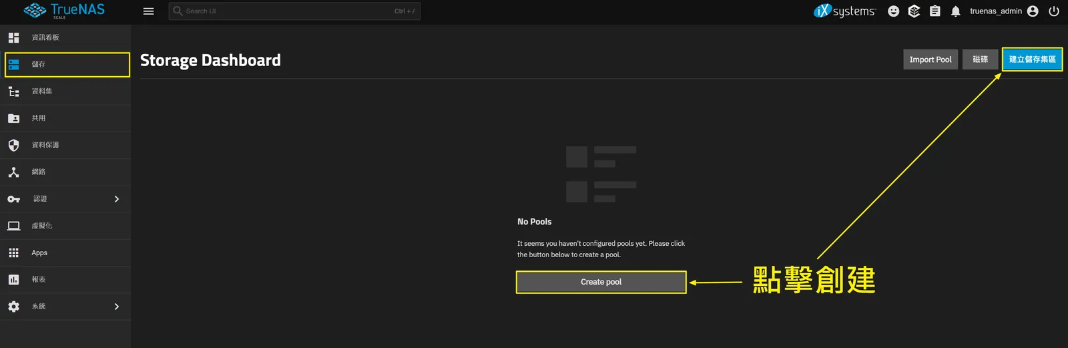Click the TrueNAS logo
The width and height of the screenshot is (1068, 348).
64,11
